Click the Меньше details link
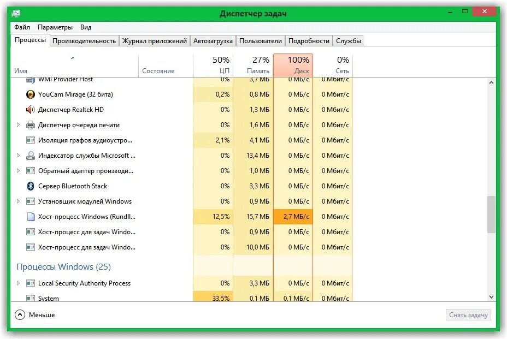The image size is (507, 339). pyautogui.click(x=42, y=315)
